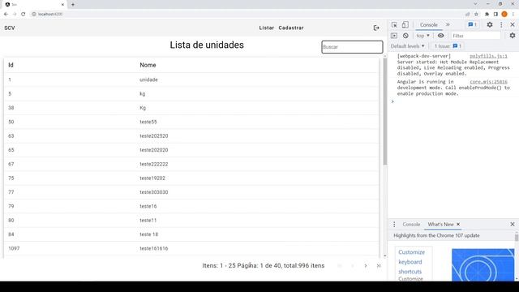Open Default levels dropdown
519x292 pixels.
coord(407,46)
